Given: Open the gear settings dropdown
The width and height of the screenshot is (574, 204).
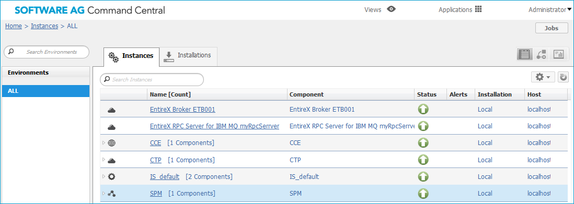Looking at the screenshot, I should [x=543, y=77].
